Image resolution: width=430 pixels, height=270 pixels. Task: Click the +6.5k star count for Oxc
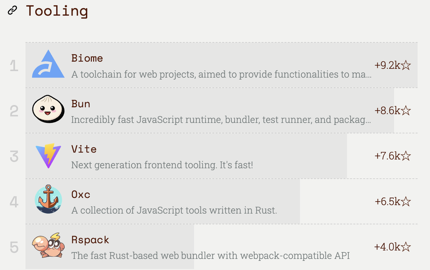(x=392, y=202)
